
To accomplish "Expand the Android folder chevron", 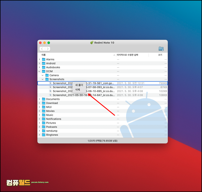I will pos(40,63).
